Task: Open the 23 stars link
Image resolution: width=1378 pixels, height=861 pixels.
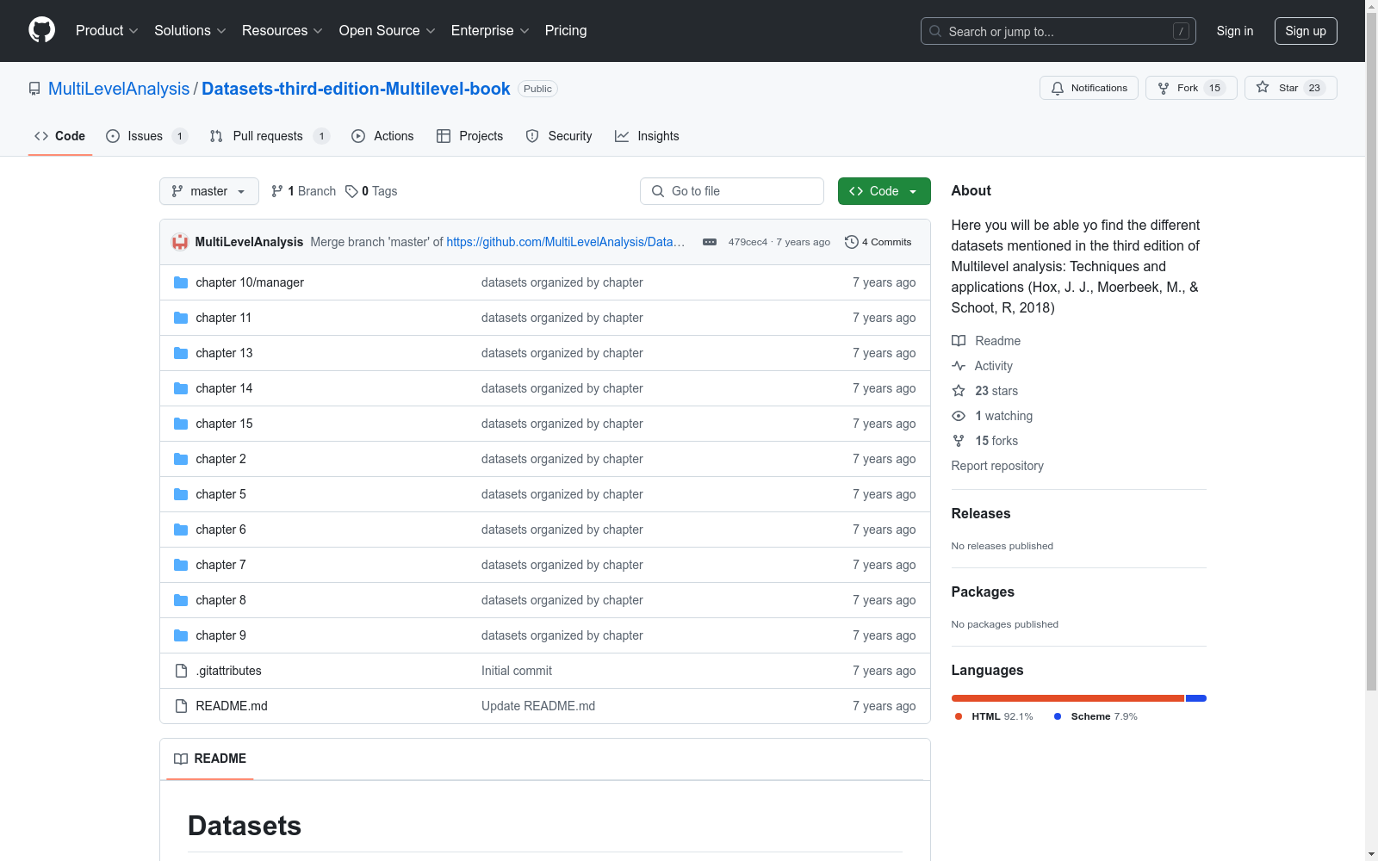Action: [996, 391]
